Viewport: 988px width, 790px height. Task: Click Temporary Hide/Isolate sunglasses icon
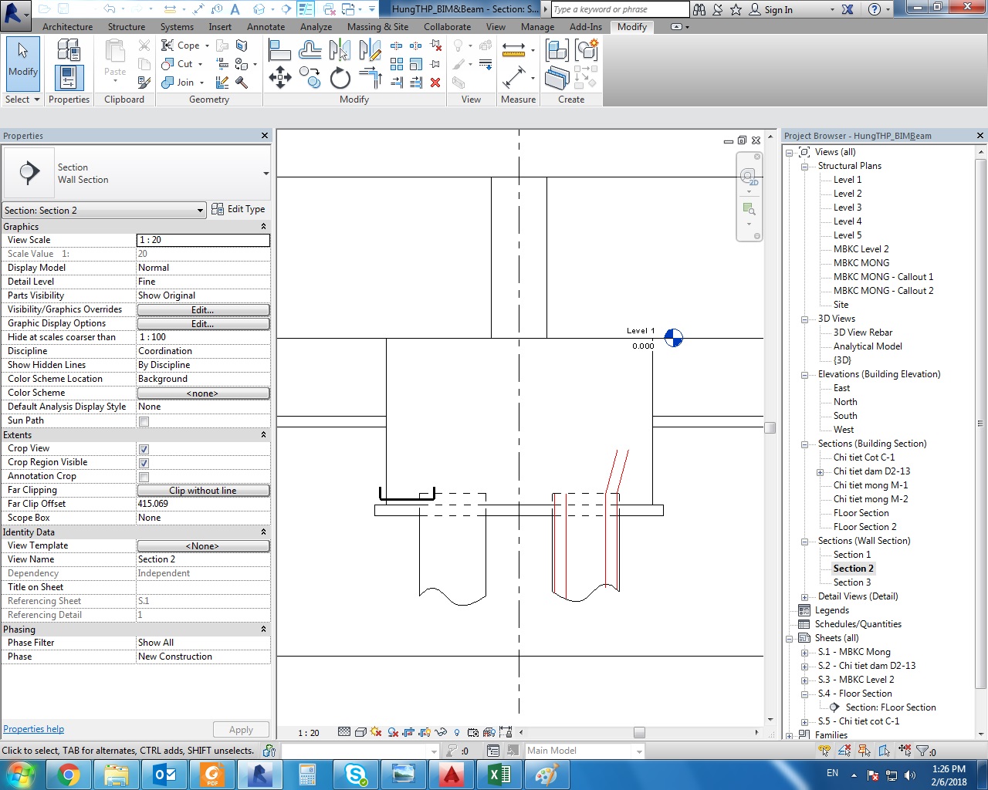tap(441, 732)
